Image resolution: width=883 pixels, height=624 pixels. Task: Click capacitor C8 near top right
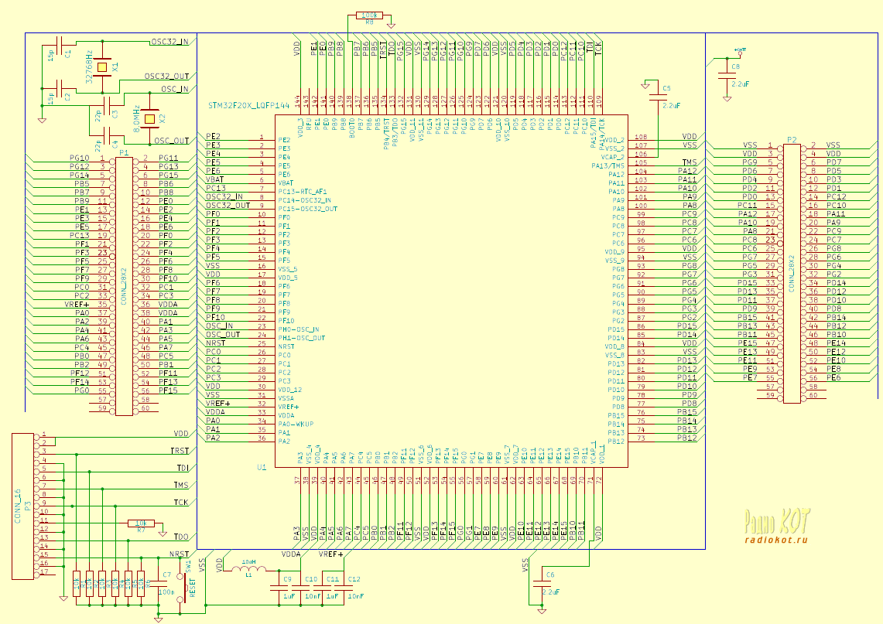(x=727, y=76)
